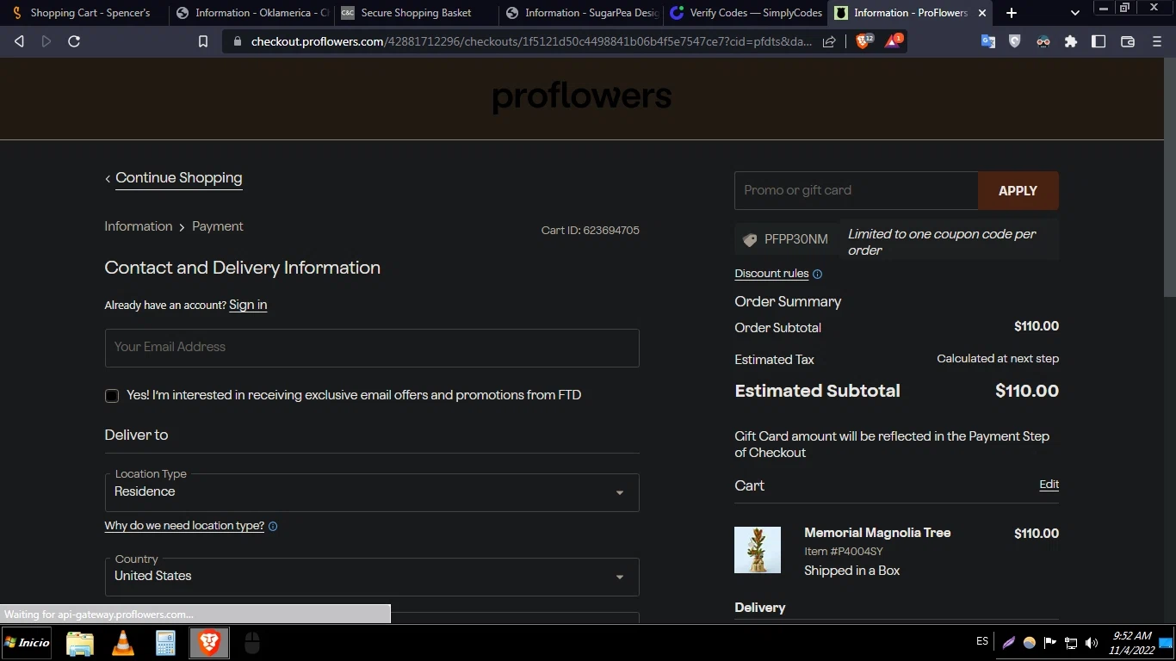Click the feather icon in system tray
The height and width of the screenshot is (661, 1176).
point(1008,643)
